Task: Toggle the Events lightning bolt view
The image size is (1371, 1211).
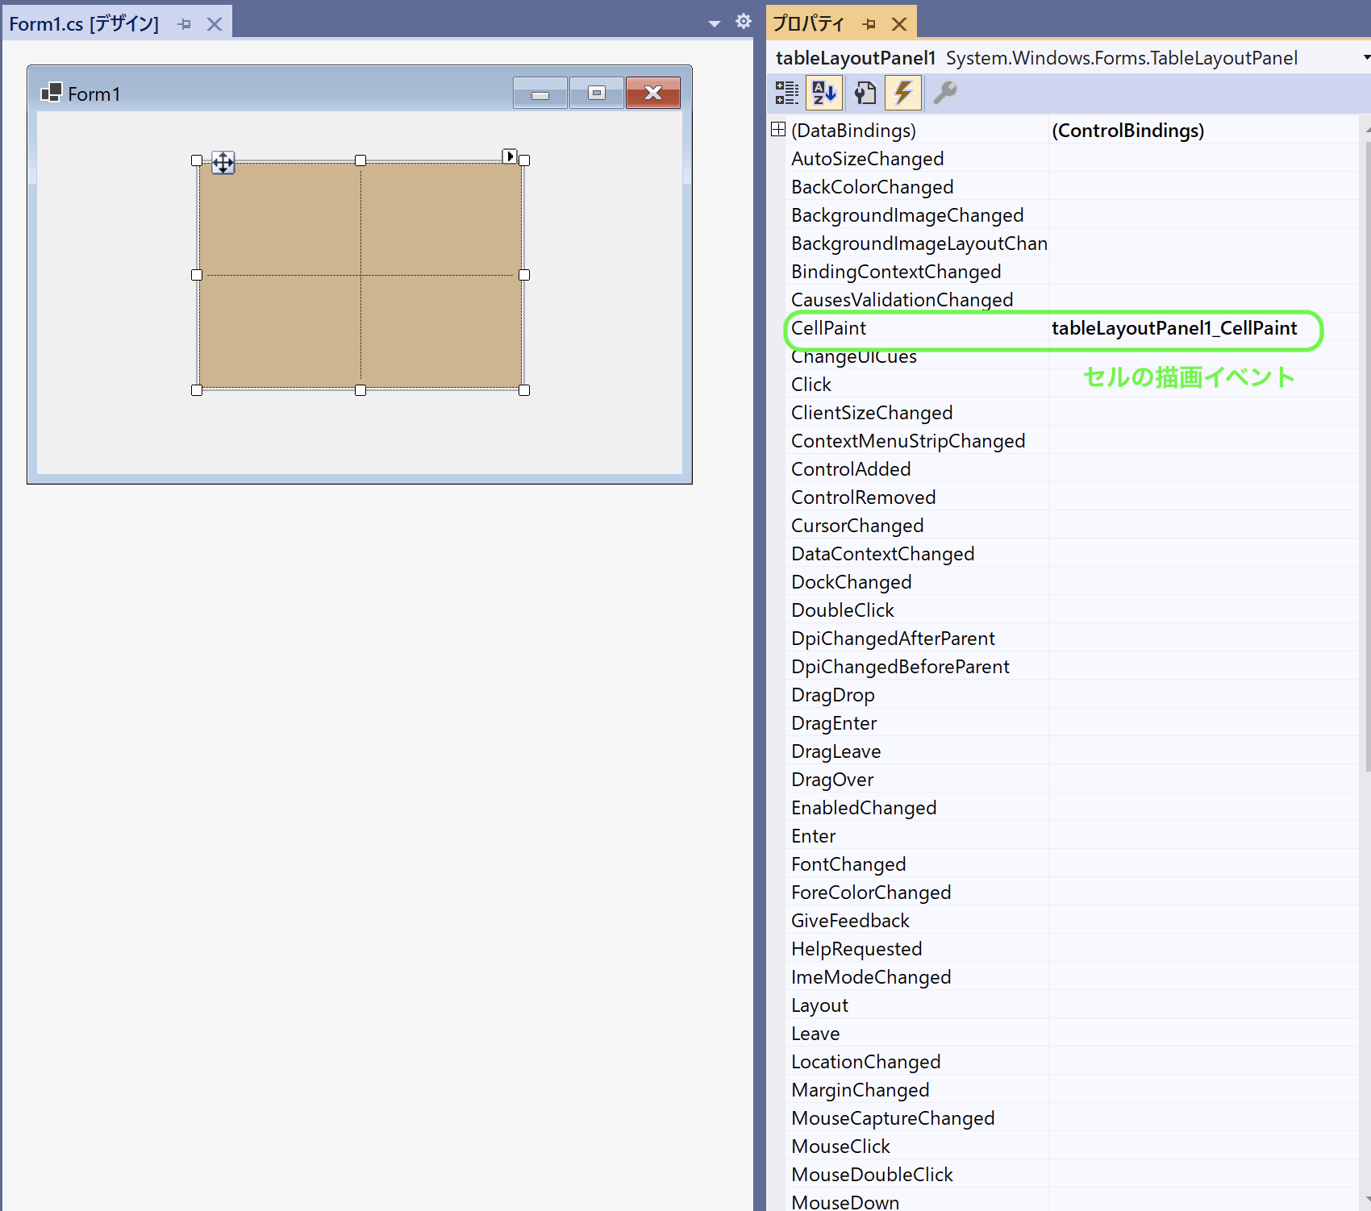Action: click(903, 93)
